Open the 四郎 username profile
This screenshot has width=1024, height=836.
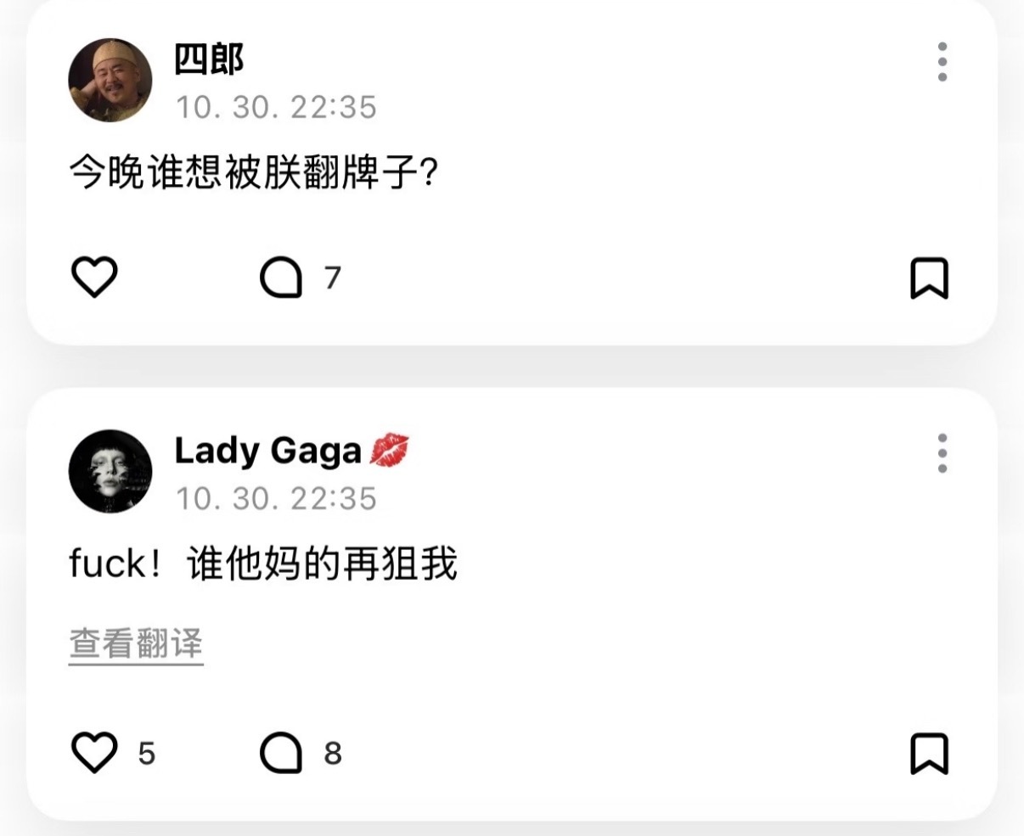(209, 59)
